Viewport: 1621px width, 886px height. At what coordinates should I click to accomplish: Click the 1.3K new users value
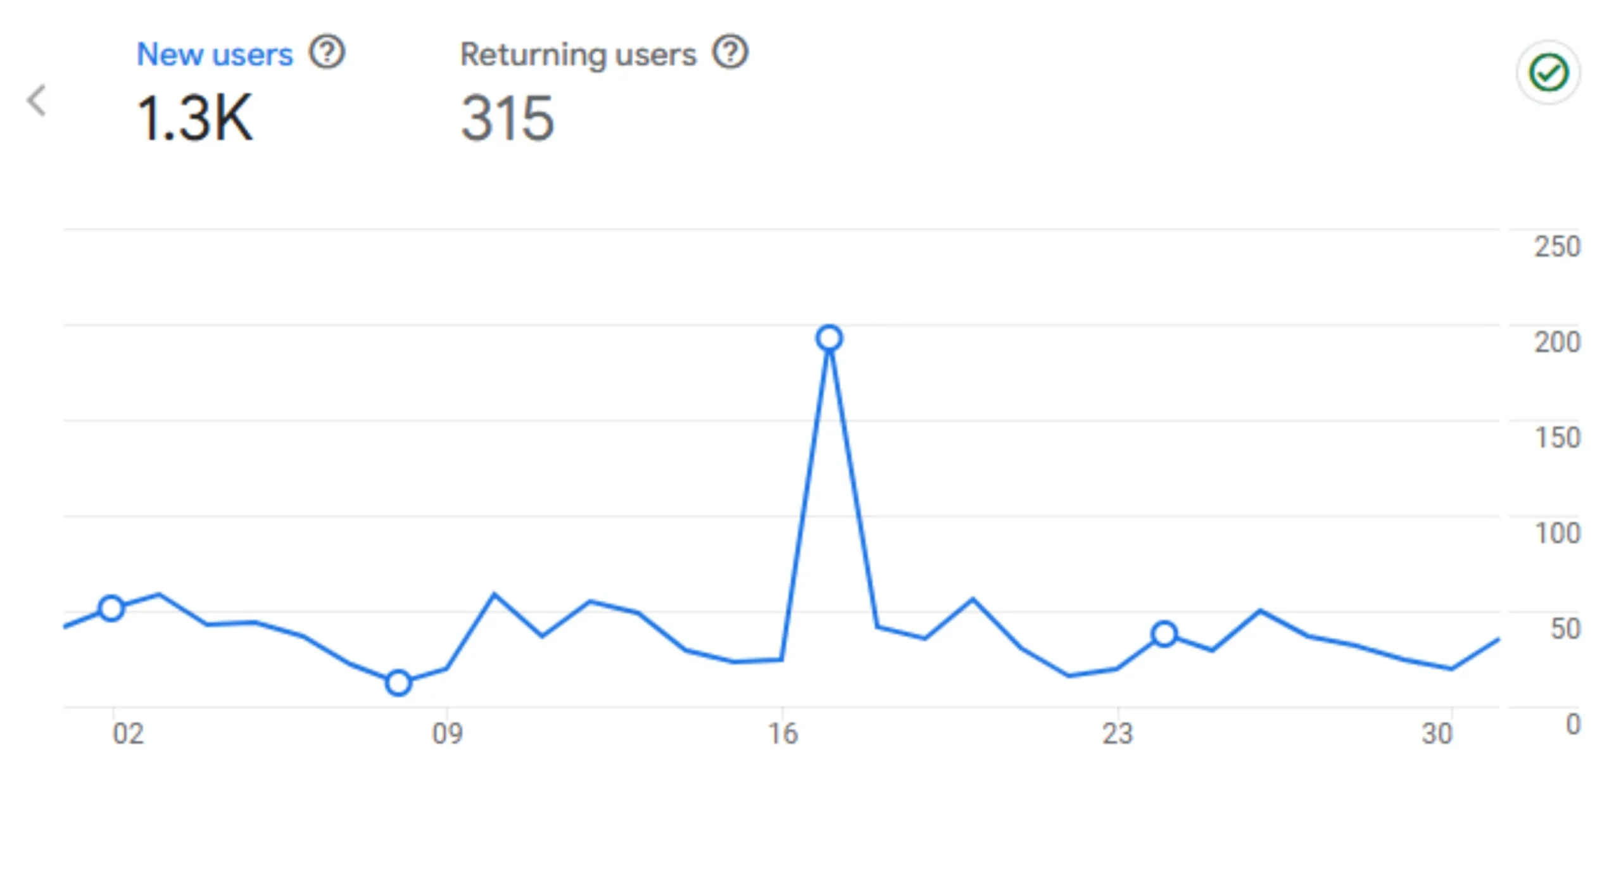tap(194, 118)
